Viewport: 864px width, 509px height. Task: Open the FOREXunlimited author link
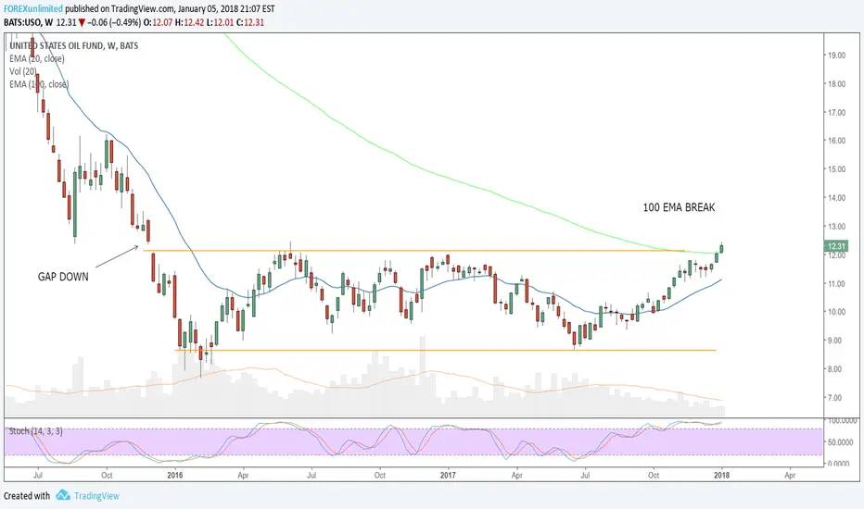coord(33,9)
